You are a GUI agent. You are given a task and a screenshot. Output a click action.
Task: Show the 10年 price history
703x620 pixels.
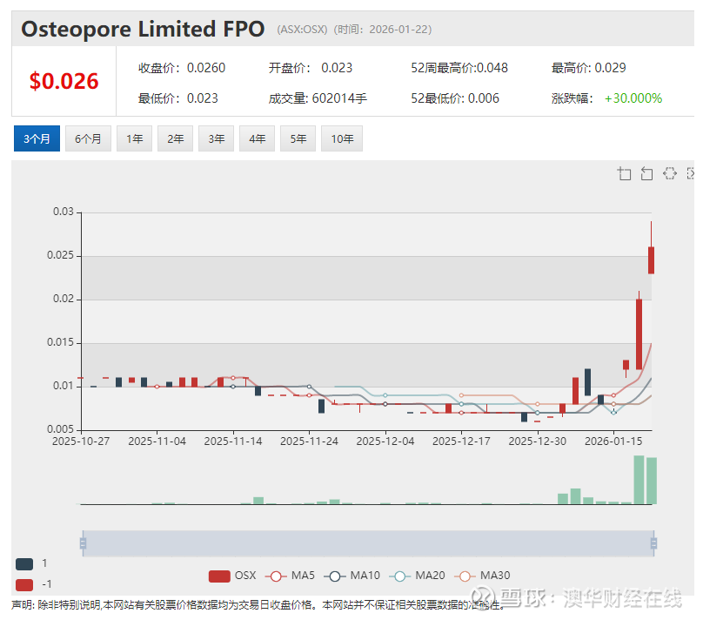(342, 138)
